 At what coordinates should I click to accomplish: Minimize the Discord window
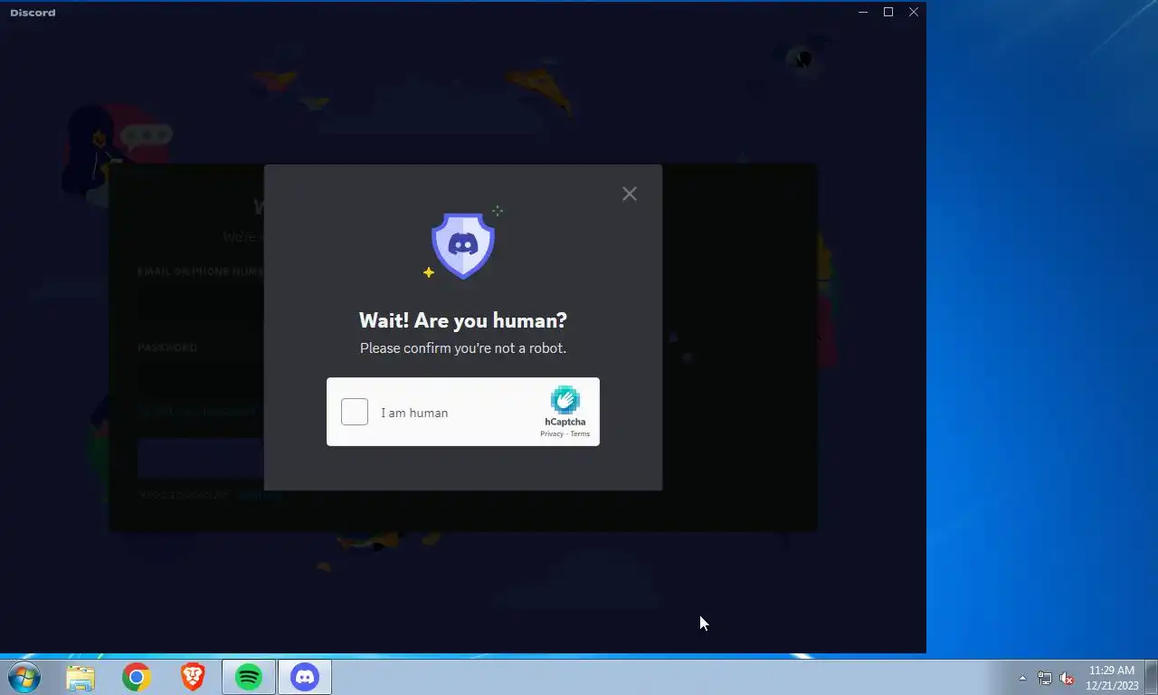tap(863, 12)
